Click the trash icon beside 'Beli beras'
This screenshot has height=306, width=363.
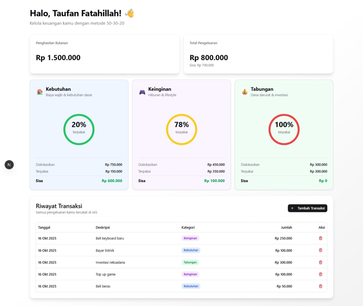[x=321, y=286]
